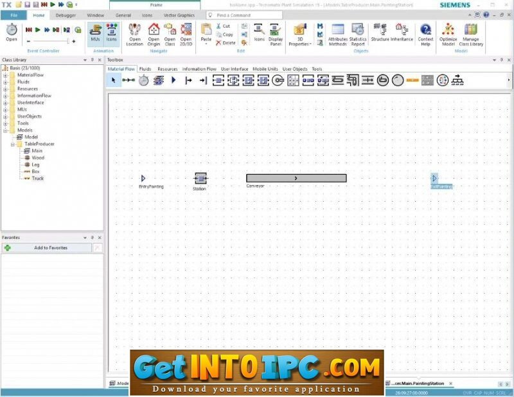This screenshot has width=514, height=397.
Task: Pin the Class Library panel
Action: click(x=92, y=60)
